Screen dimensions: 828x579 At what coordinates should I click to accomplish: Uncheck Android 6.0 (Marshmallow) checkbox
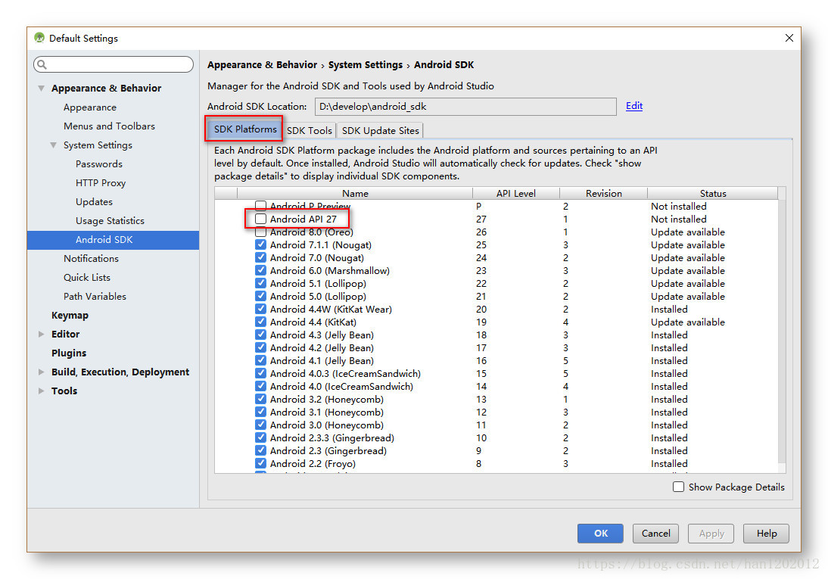tap(260, 270)
